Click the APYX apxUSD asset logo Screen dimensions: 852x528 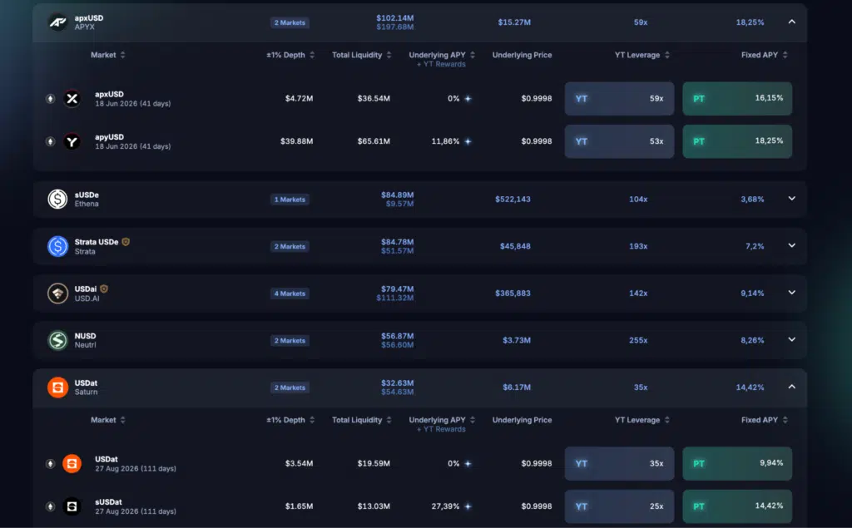pos(57,22)
